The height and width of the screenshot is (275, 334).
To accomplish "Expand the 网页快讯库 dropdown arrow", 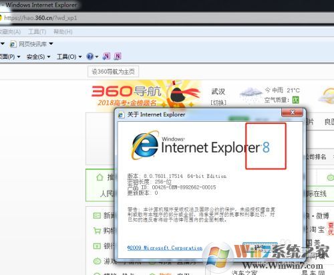I will point(51,43).
